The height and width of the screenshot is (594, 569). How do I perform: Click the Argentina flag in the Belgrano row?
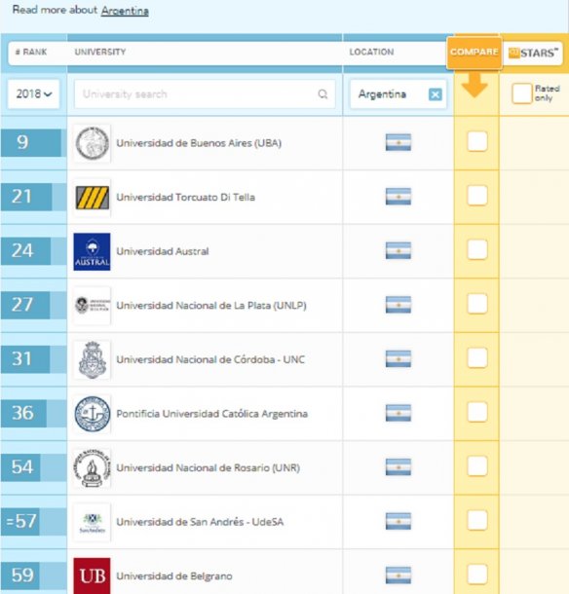coord(398,575)
